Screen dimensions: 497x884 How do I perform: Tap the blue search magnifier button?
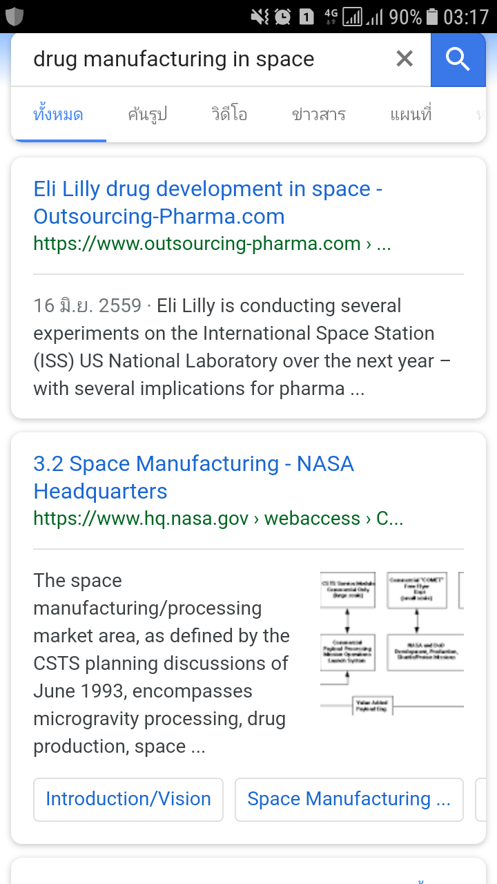(458, 60)
